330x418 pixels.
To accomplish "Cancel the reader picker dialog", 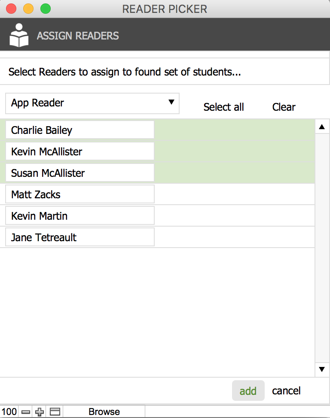I will [x=286, y=391].
